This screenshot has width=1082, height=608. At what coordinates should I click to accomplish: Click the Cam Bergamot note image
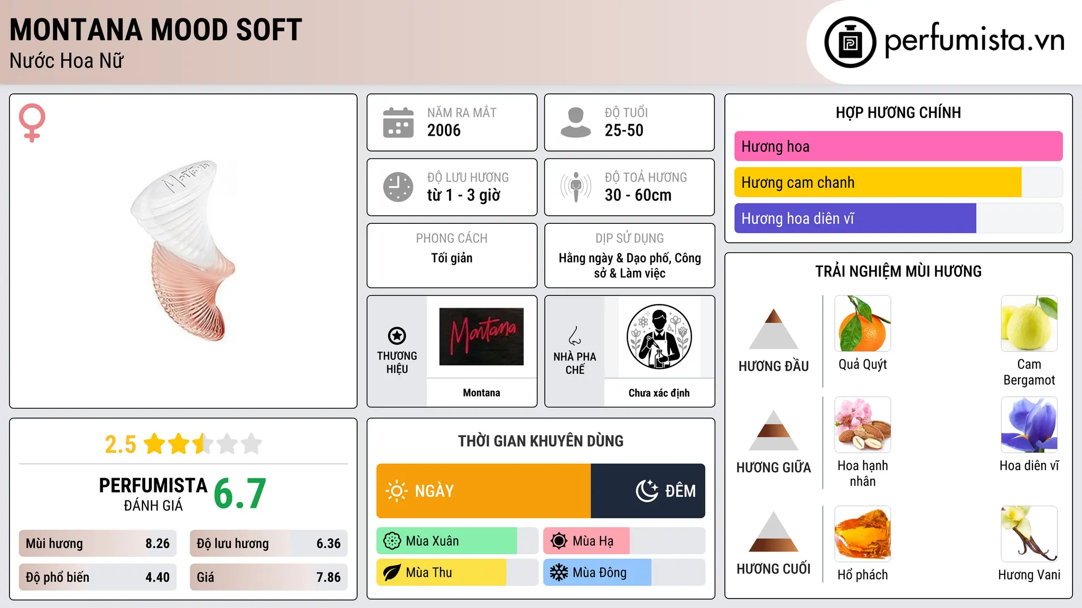(x=1029, y=324)
